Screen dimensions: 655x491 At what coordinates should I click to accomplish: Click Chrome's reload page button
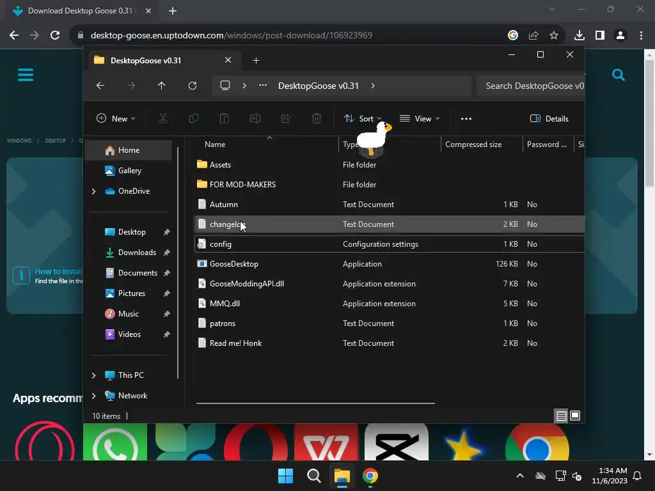tap(55, 35)
